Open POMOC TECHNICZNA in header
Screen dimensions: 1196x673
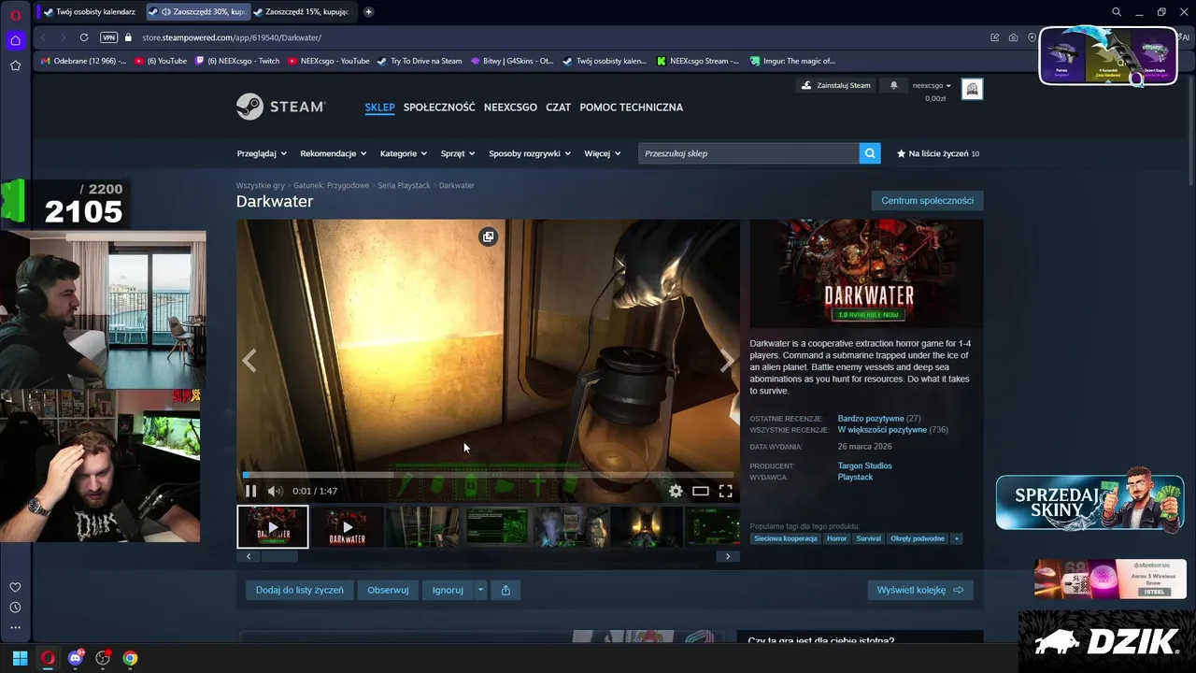[631, 107]
